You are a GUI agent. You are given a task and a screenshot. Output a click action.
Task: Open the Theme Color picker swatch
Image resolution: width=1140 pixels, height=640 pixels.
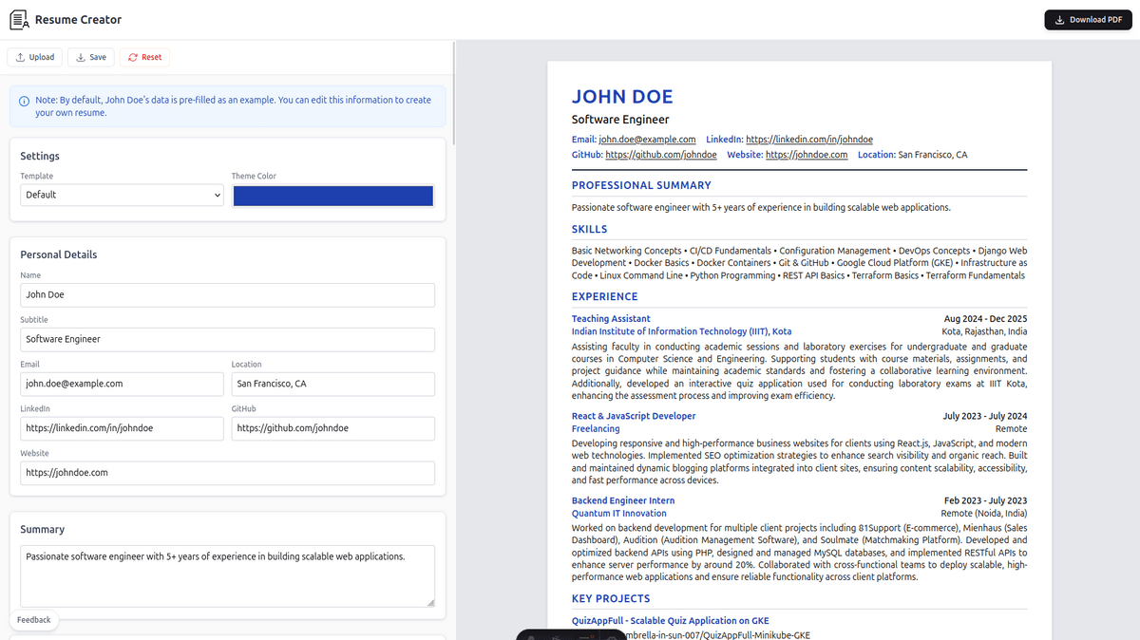[x=332, y=196]
